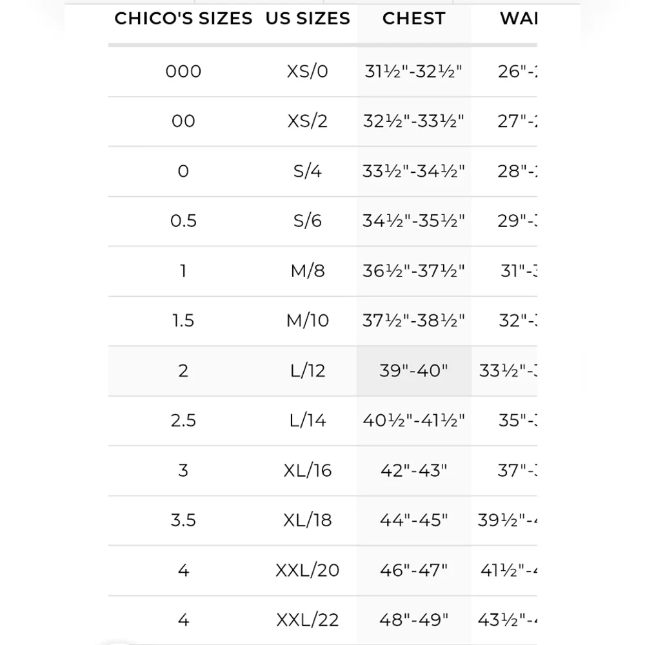Select the 44"-45" chest measurement

click(x=413, y=520)
